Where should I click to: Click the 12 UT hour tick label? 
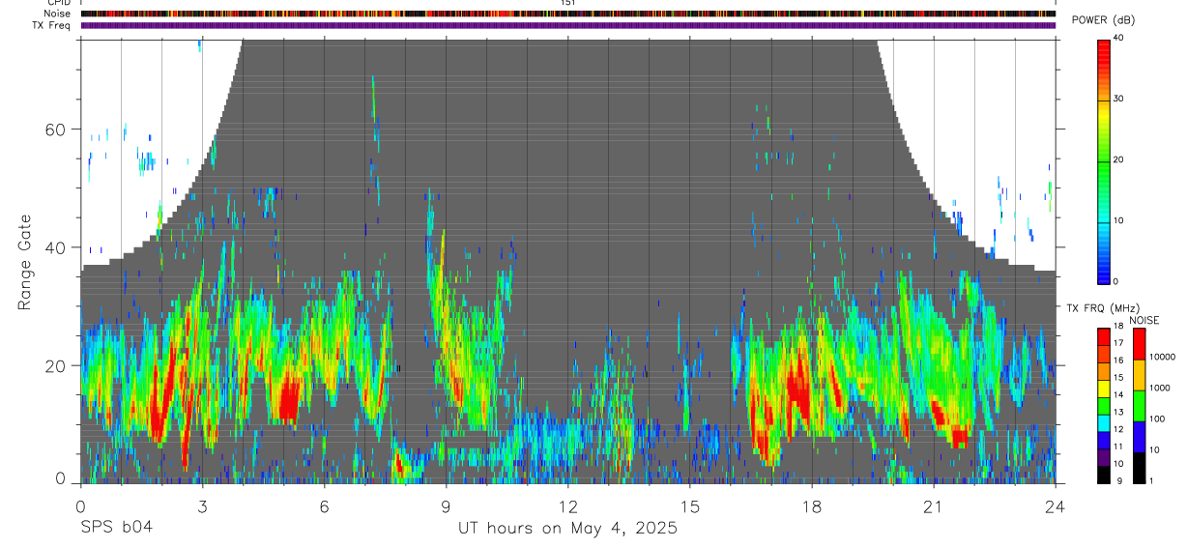(567, 506)
